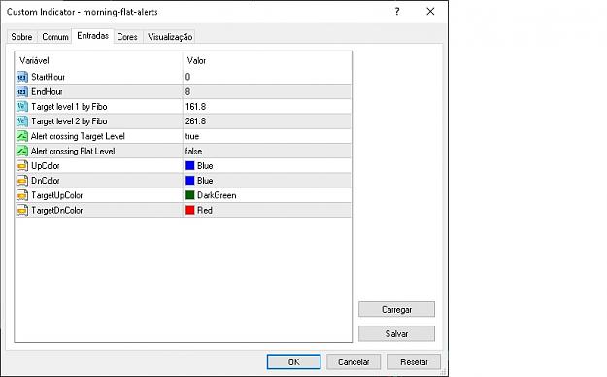Click the Cancelar button
This screenshot has height=377, width=607.
354,361
